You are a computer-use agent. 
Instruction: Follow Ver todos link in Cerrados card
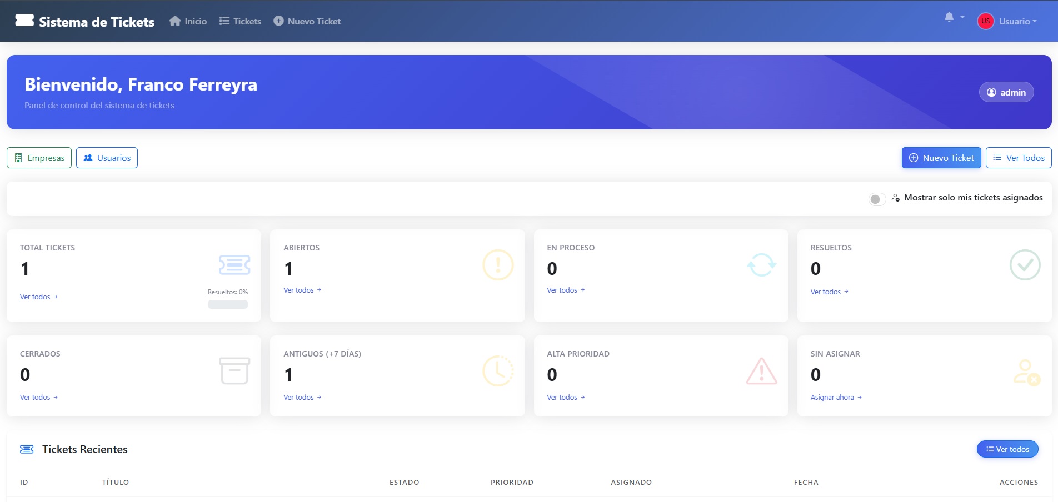(x=39, y=398)
